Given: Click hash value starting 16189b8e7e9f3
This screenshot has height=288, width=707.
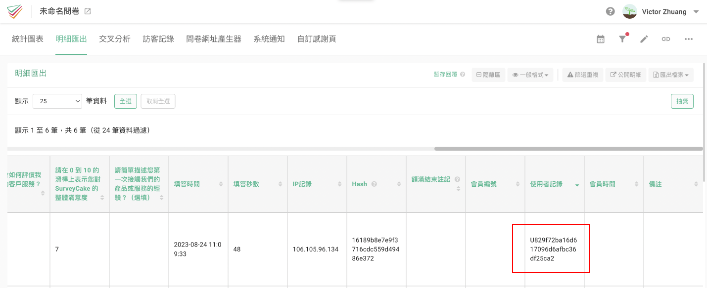Looking at the screenshot, I should pyautogui.click(x=376, y=249).
